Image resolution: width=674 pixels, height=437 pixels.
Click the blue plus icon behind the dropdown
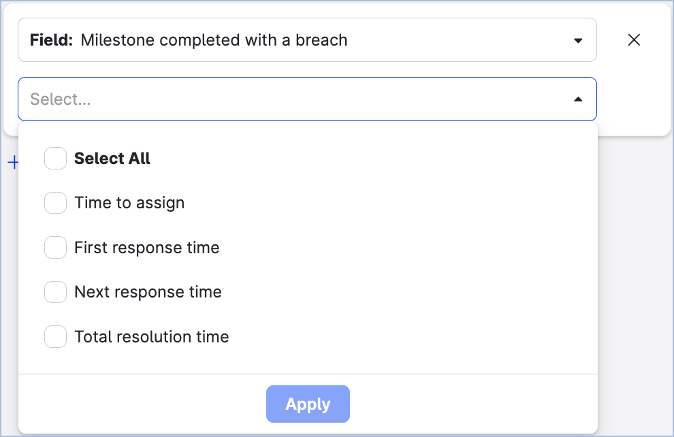(x=12, y=163)
